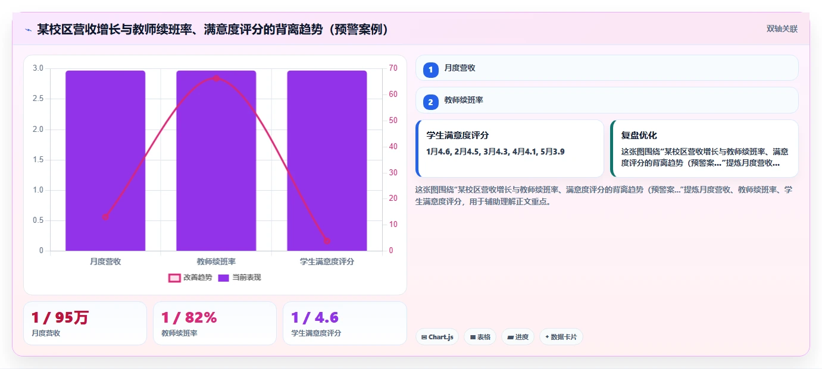Viewport: 822px width, 369px height.
Task: Select the 教师续班率 list item
Action: click(607, 100)
